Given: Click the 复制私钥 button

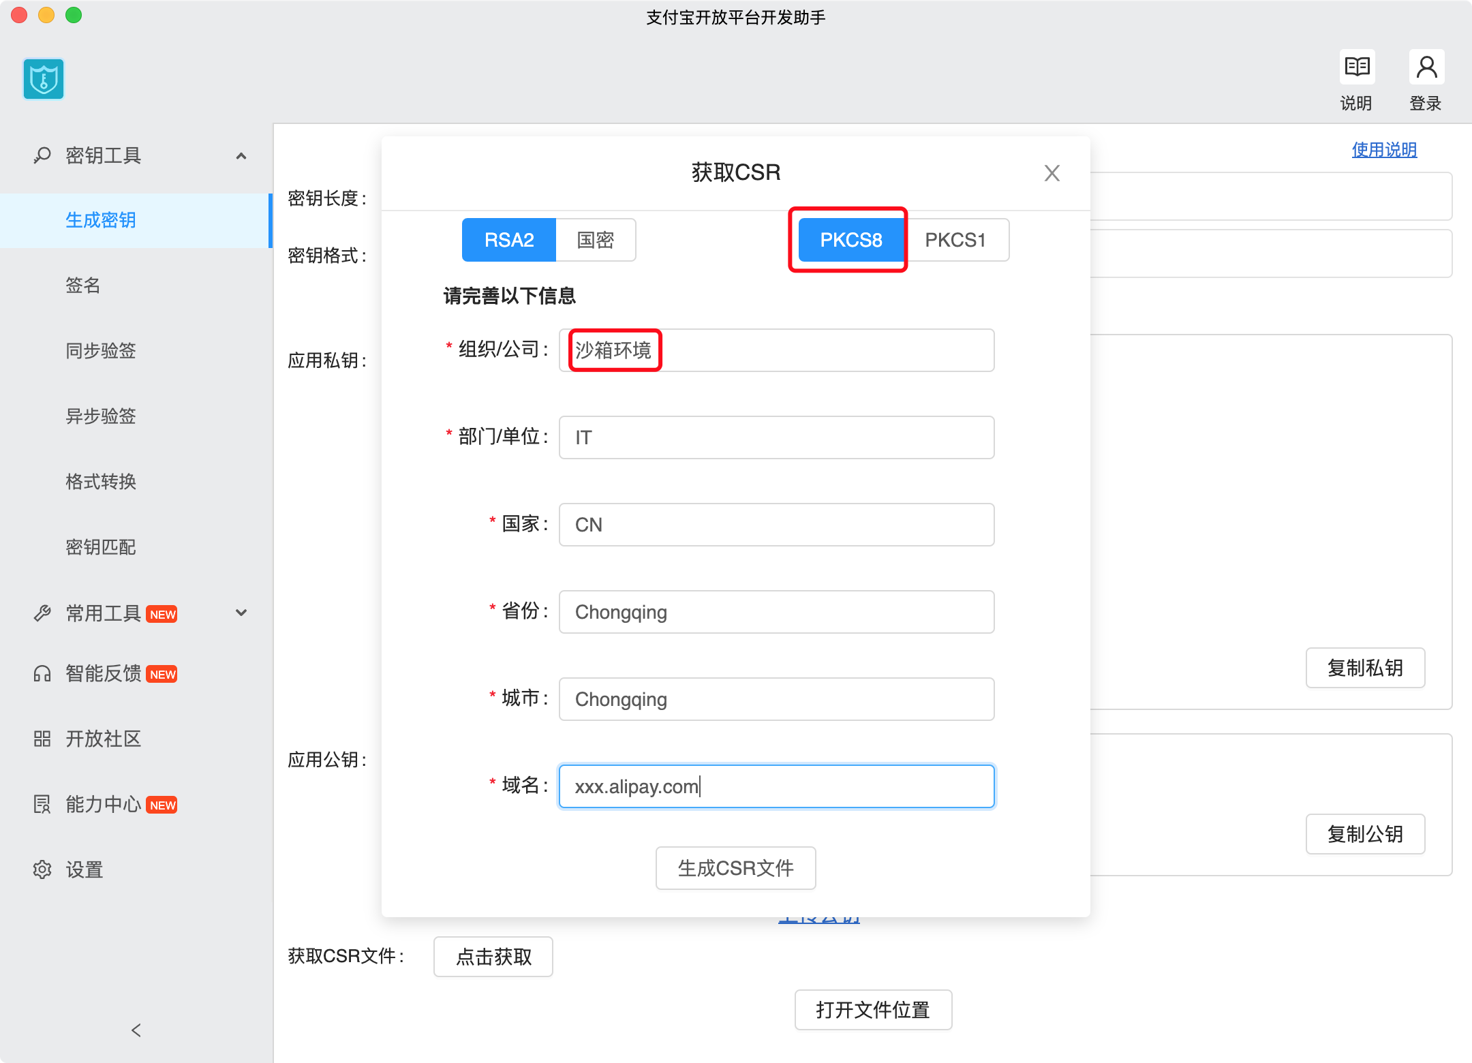Looking at the screenshot, I should pos(1365,668).
